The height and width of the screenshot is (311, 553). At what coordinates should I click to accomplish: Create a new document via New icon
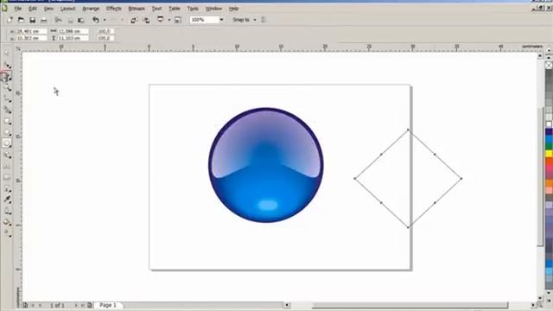coord(10,20)
